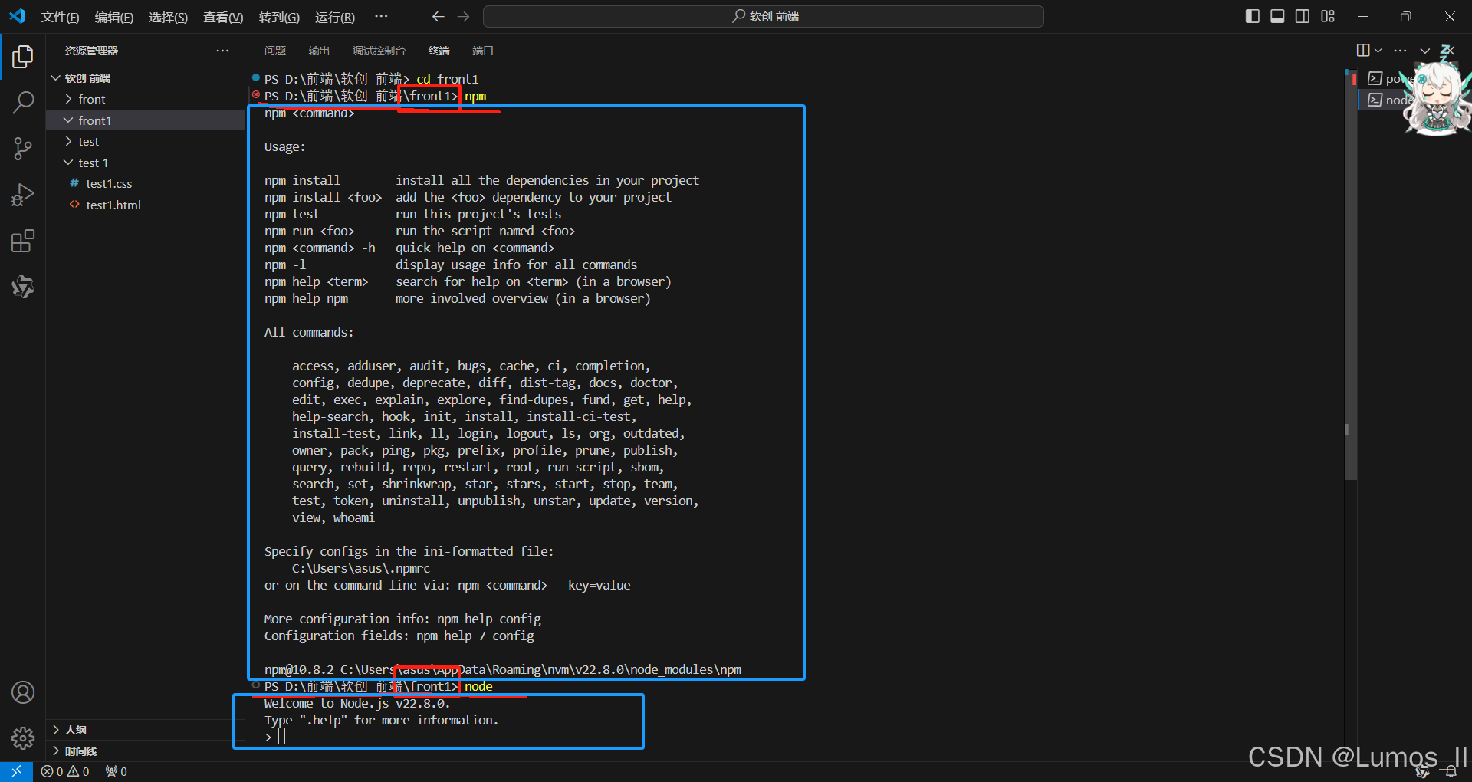This screenshot has width=1472, height=782.
Task: Toggle secondary side bar visibility
Action: tap(1303, 16)
